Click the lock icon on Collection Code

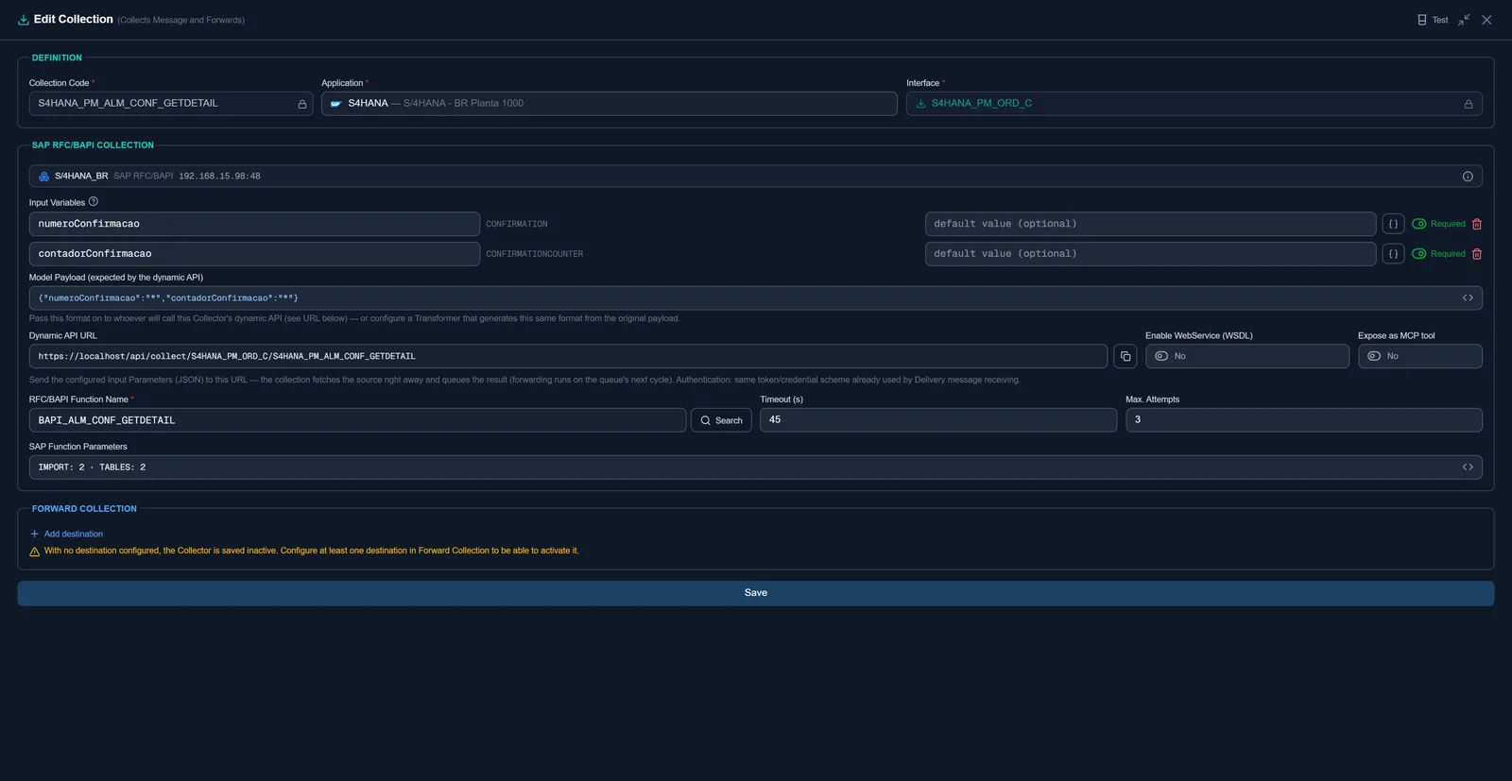tap(302, 104)
